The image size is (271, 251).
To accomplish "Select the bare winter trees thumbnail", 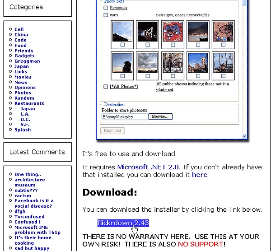I will click(173, 63).
